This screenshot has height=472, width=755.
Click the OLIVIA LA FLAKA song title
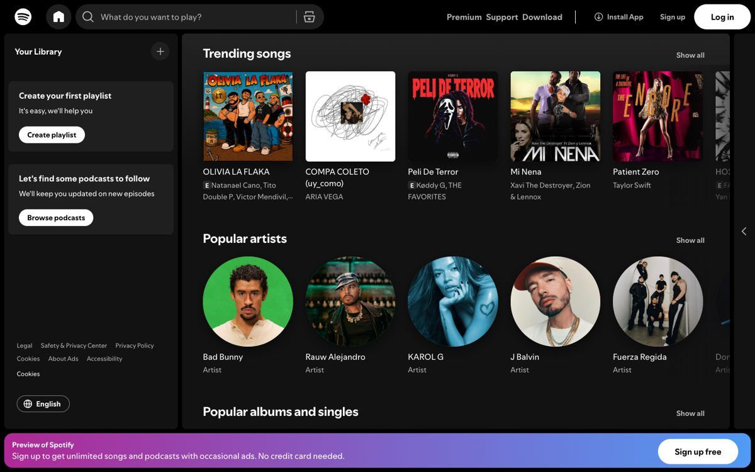coord(236,172)
